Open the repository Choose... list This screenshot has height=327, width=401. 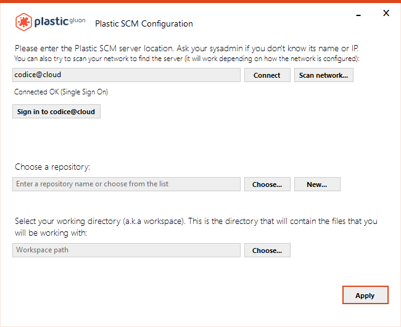267,184
